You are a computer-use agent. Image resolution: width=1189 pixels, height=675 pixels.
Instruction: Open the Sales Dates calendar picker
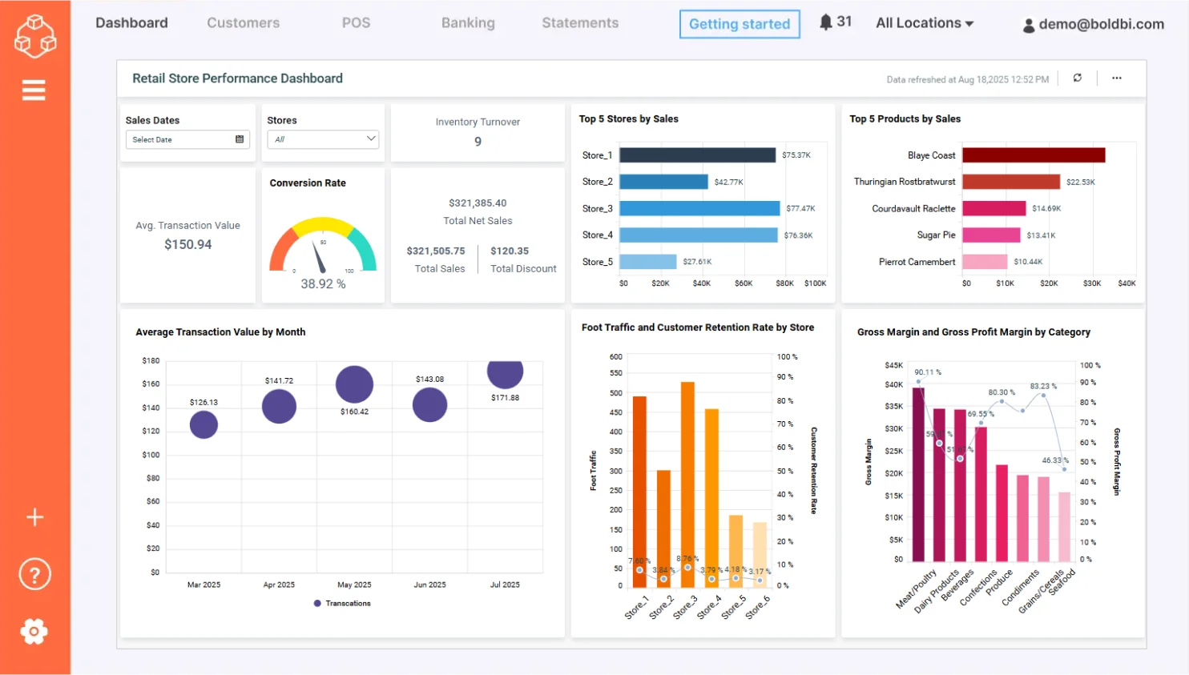tap(239, 139)
